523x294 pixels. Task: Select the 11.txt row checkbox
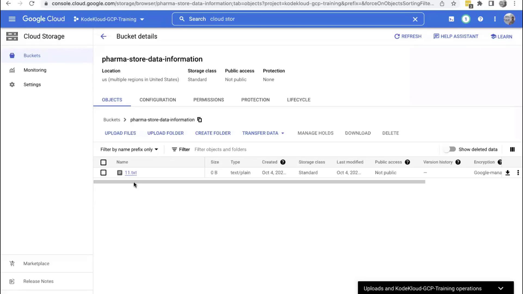[x=103, y=173]
